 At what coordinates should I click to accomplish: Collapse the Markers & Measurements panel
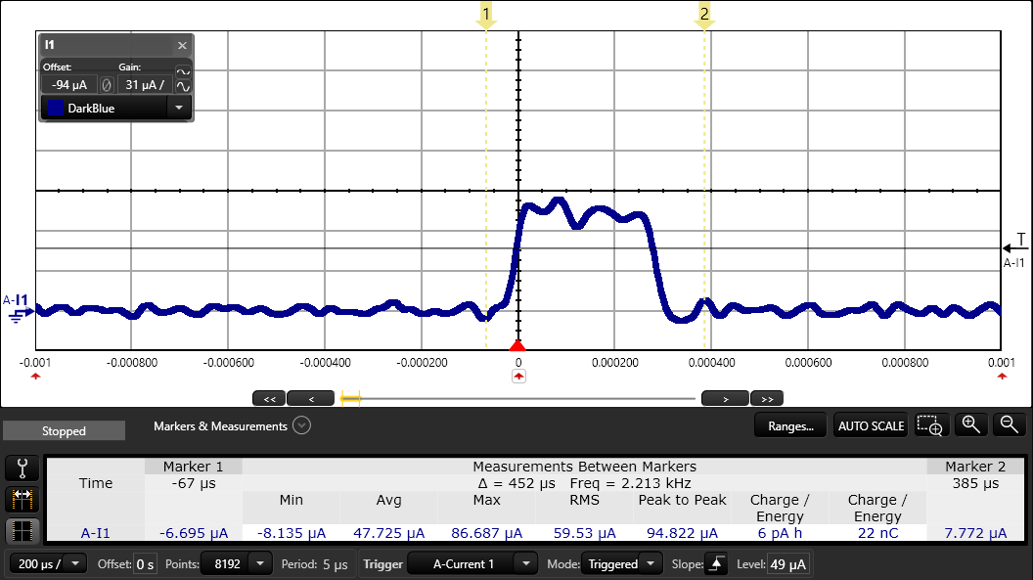301,425
